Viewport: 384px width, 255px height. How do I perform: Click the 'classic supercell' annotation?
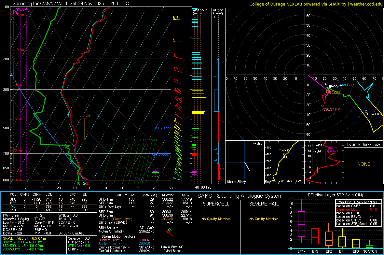click(333, 149)
